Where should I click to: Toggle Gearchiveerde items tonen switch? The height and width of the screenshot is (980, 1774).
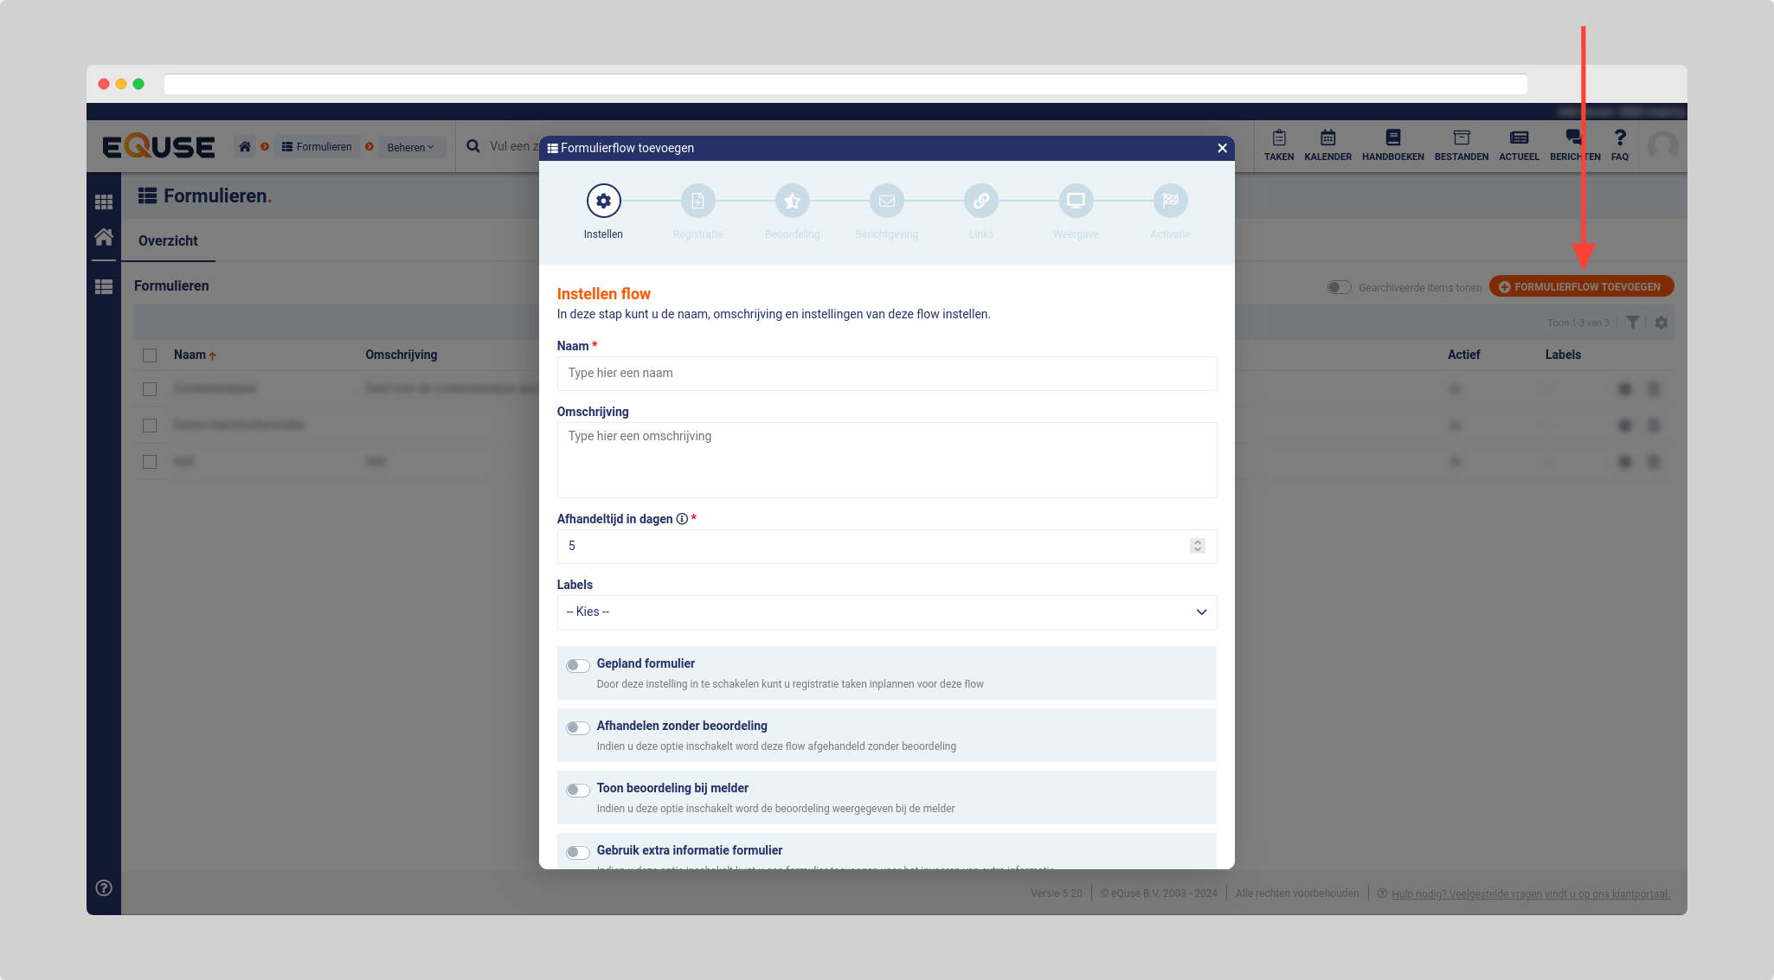tap(1339, 287)
